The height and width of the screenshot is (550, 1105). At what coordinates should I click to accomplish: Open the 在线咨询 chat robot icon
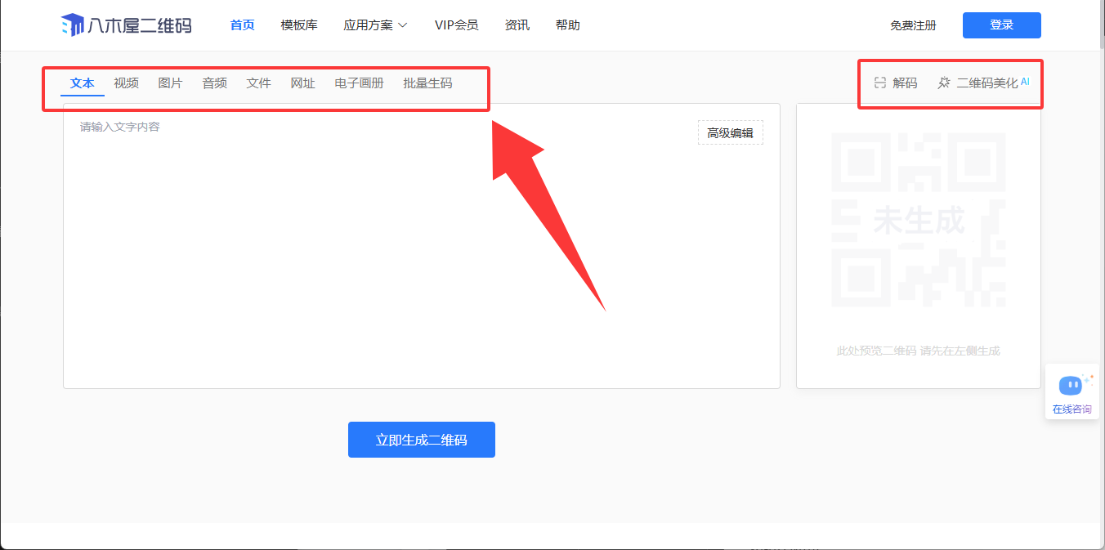pos(1071,385)
